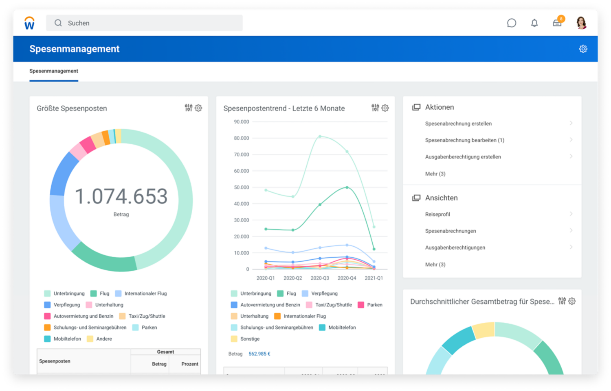Open settings gear of Spesenpostentrend chart

point(385,108)
